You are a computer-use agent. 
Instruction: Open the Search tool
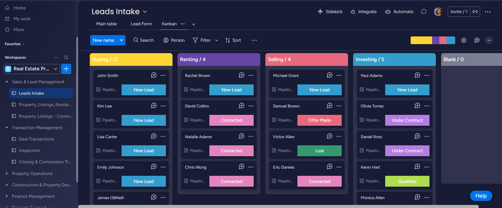[x=144, y=40]
